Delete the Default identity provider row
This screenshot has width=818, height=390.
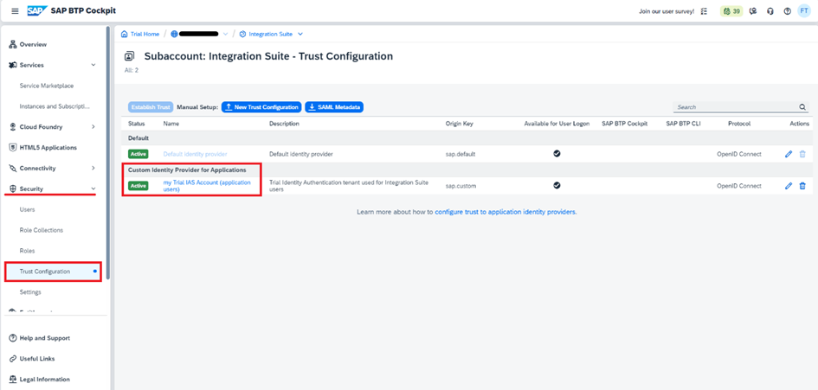[802, 154]
